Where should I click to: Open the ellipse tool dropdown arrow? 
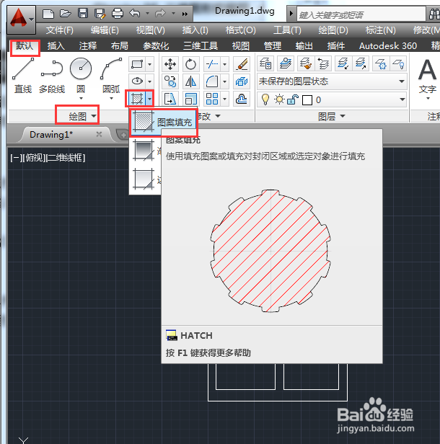(149, 81)
